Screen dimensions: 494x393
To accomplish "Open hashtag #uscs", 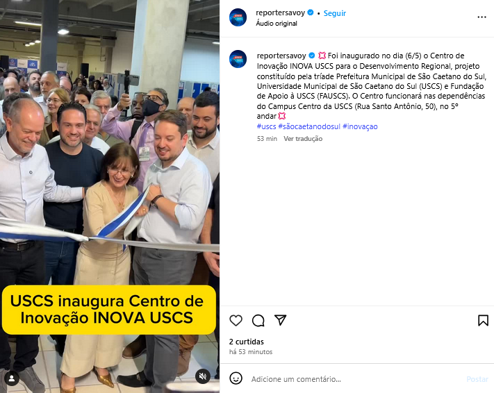I will [266, 126].
